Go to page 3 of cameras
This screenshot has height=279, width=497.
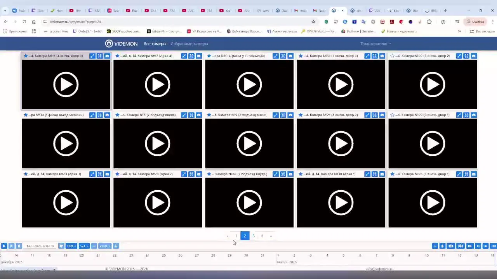point(254,236)
